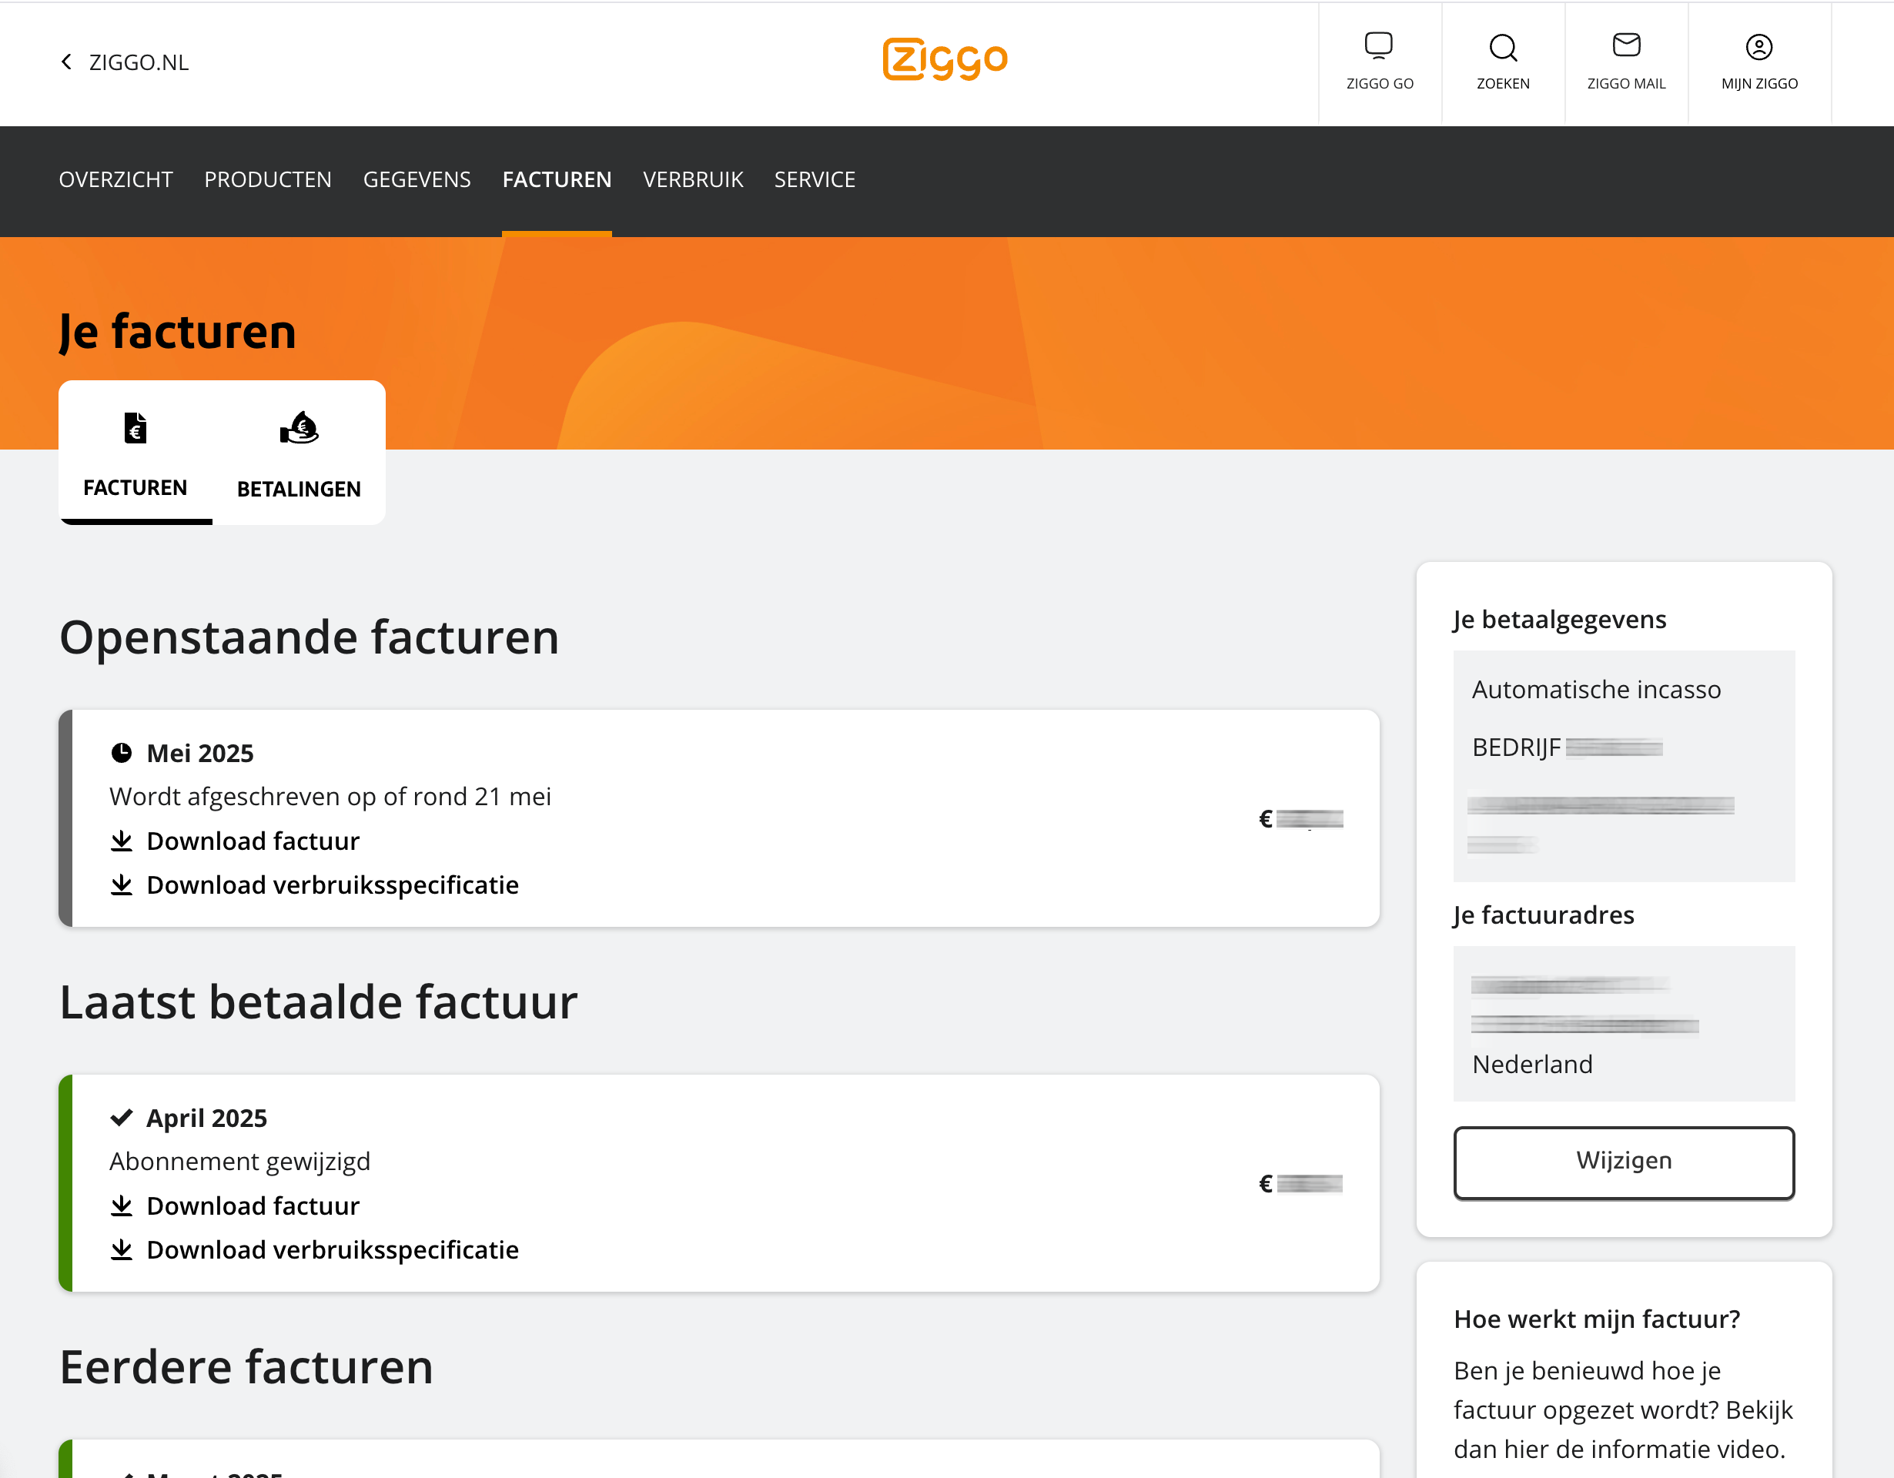Open Ziggo GO screen icon
This screenshot has height=1478, width=1894.
[x=1379, y=45]
